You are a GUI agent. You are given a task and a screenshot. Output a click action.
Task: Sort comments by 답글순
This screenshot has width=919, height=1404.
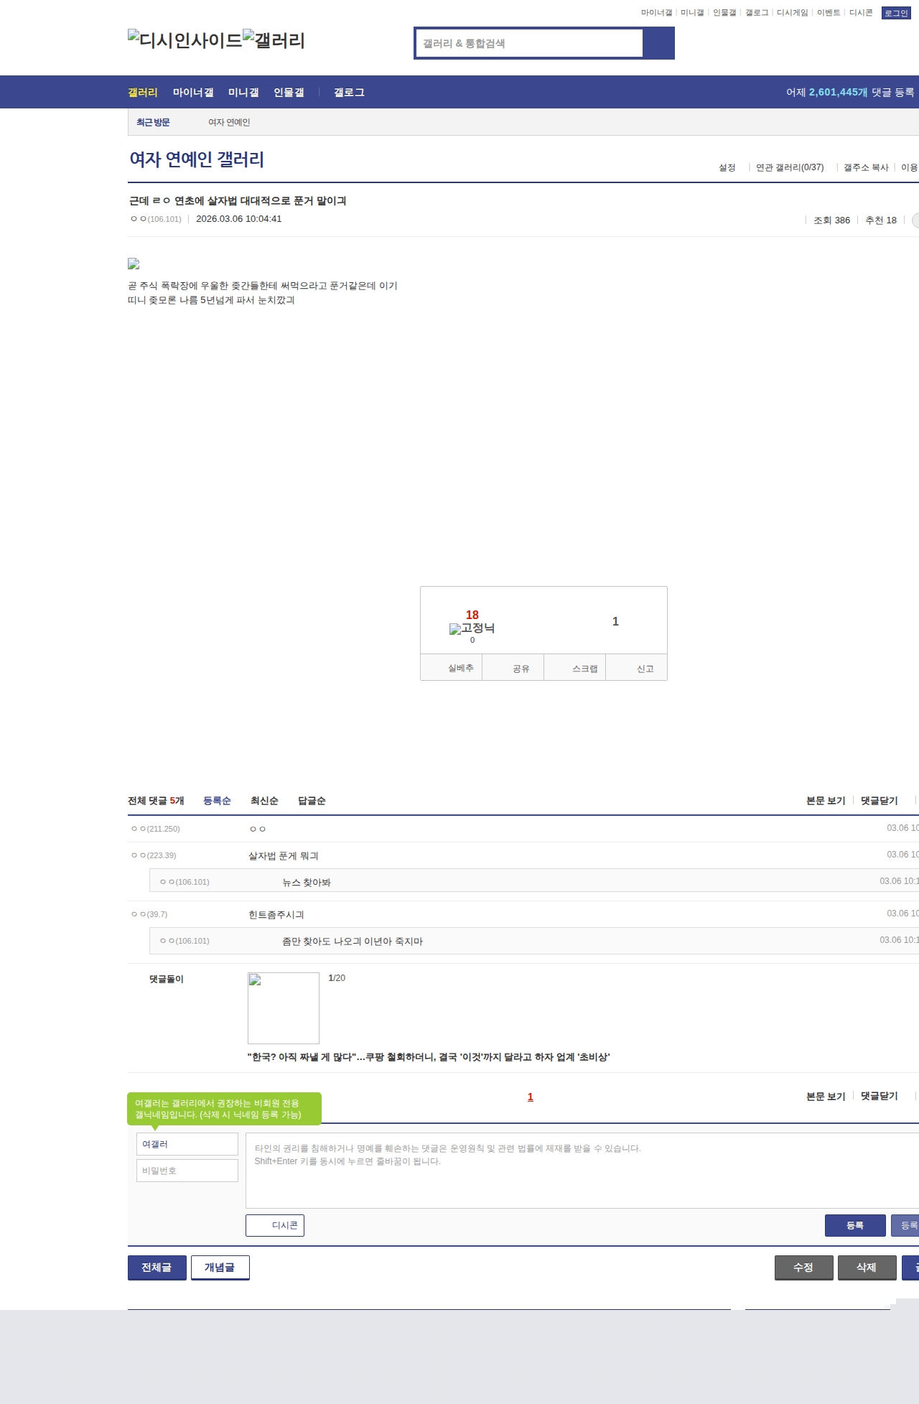312,801
